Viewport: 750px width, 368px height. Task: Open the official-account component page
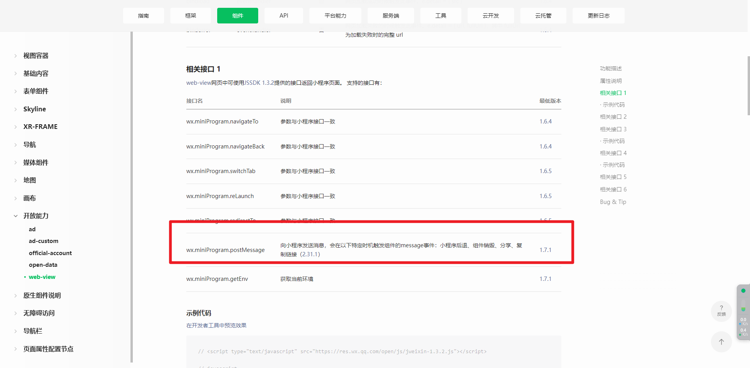tap(50, 253)
